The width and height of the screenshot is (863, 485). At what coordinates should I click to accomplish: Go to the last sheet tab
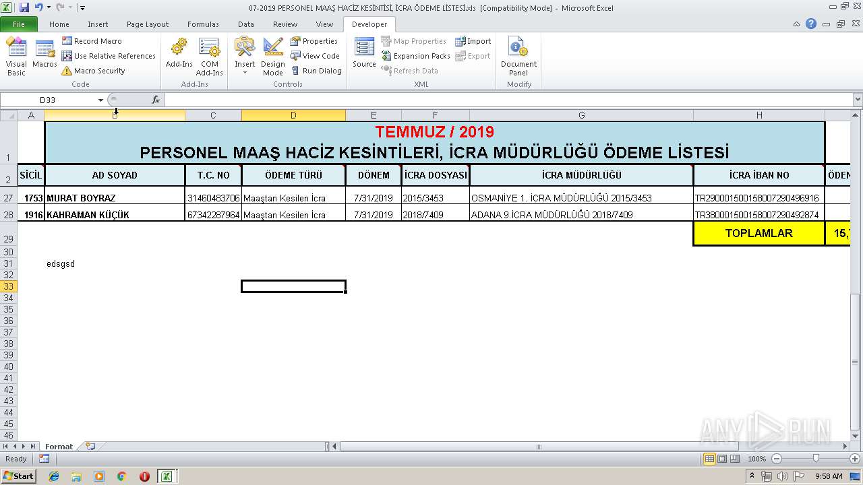tap(33, 447)
